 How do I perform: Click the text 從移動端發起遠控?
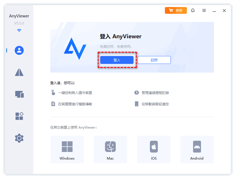(155, 104)
